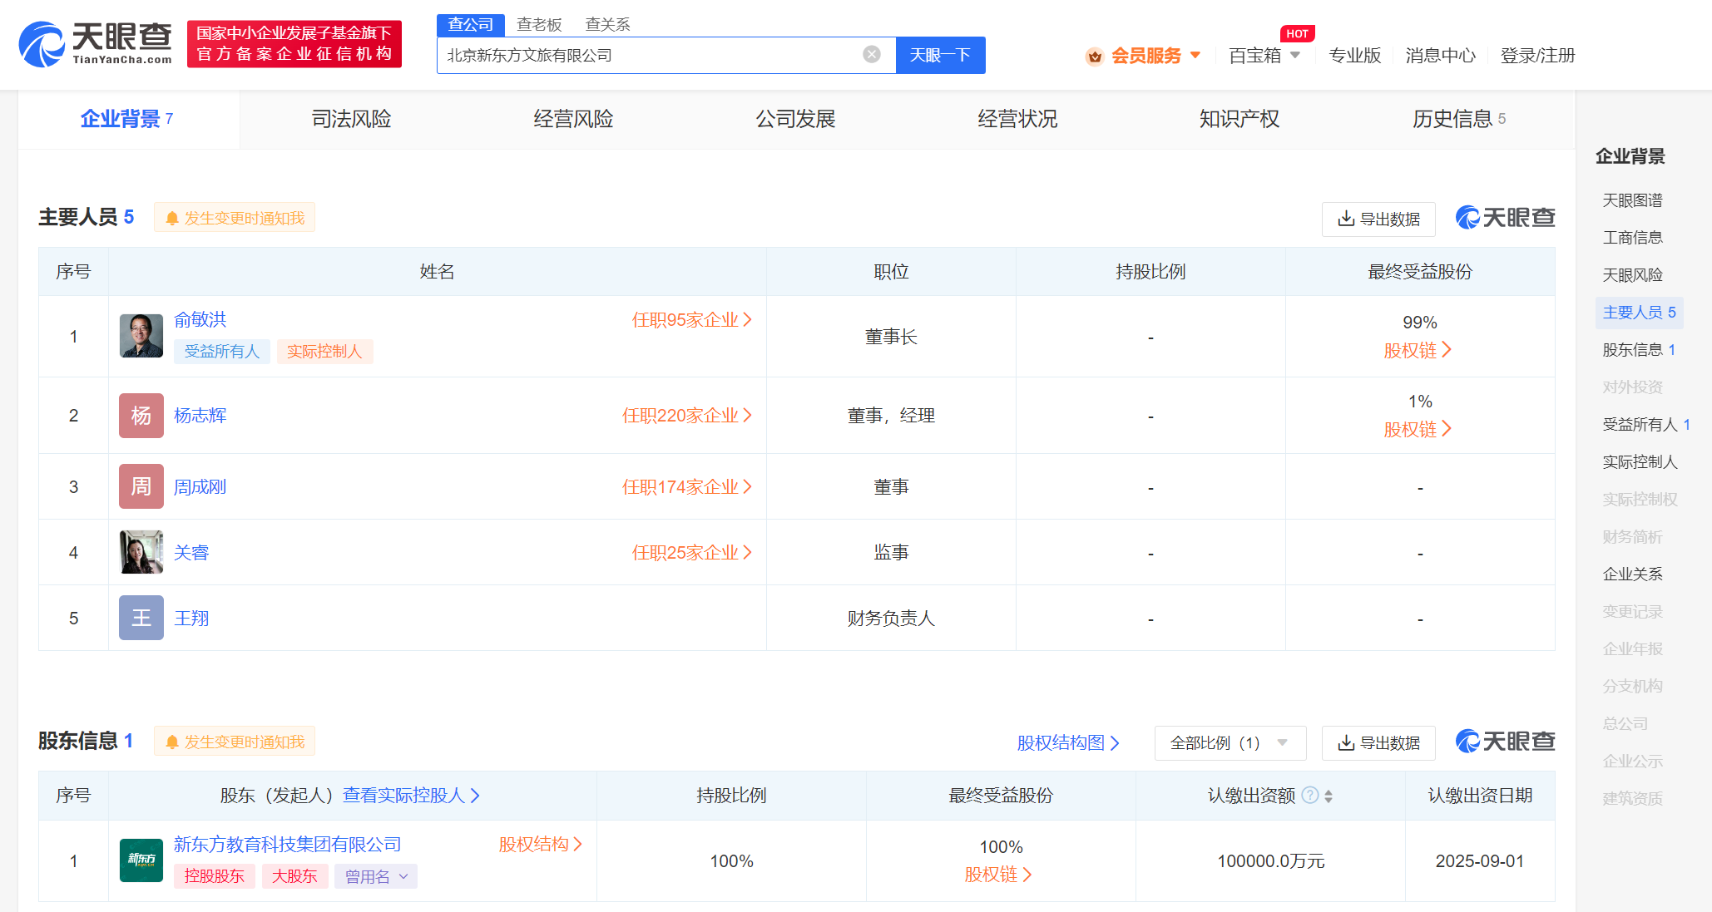Click the help icon beside 认缴出资额
Screen dimensions: 1712x912
[x=1309, y=796]
